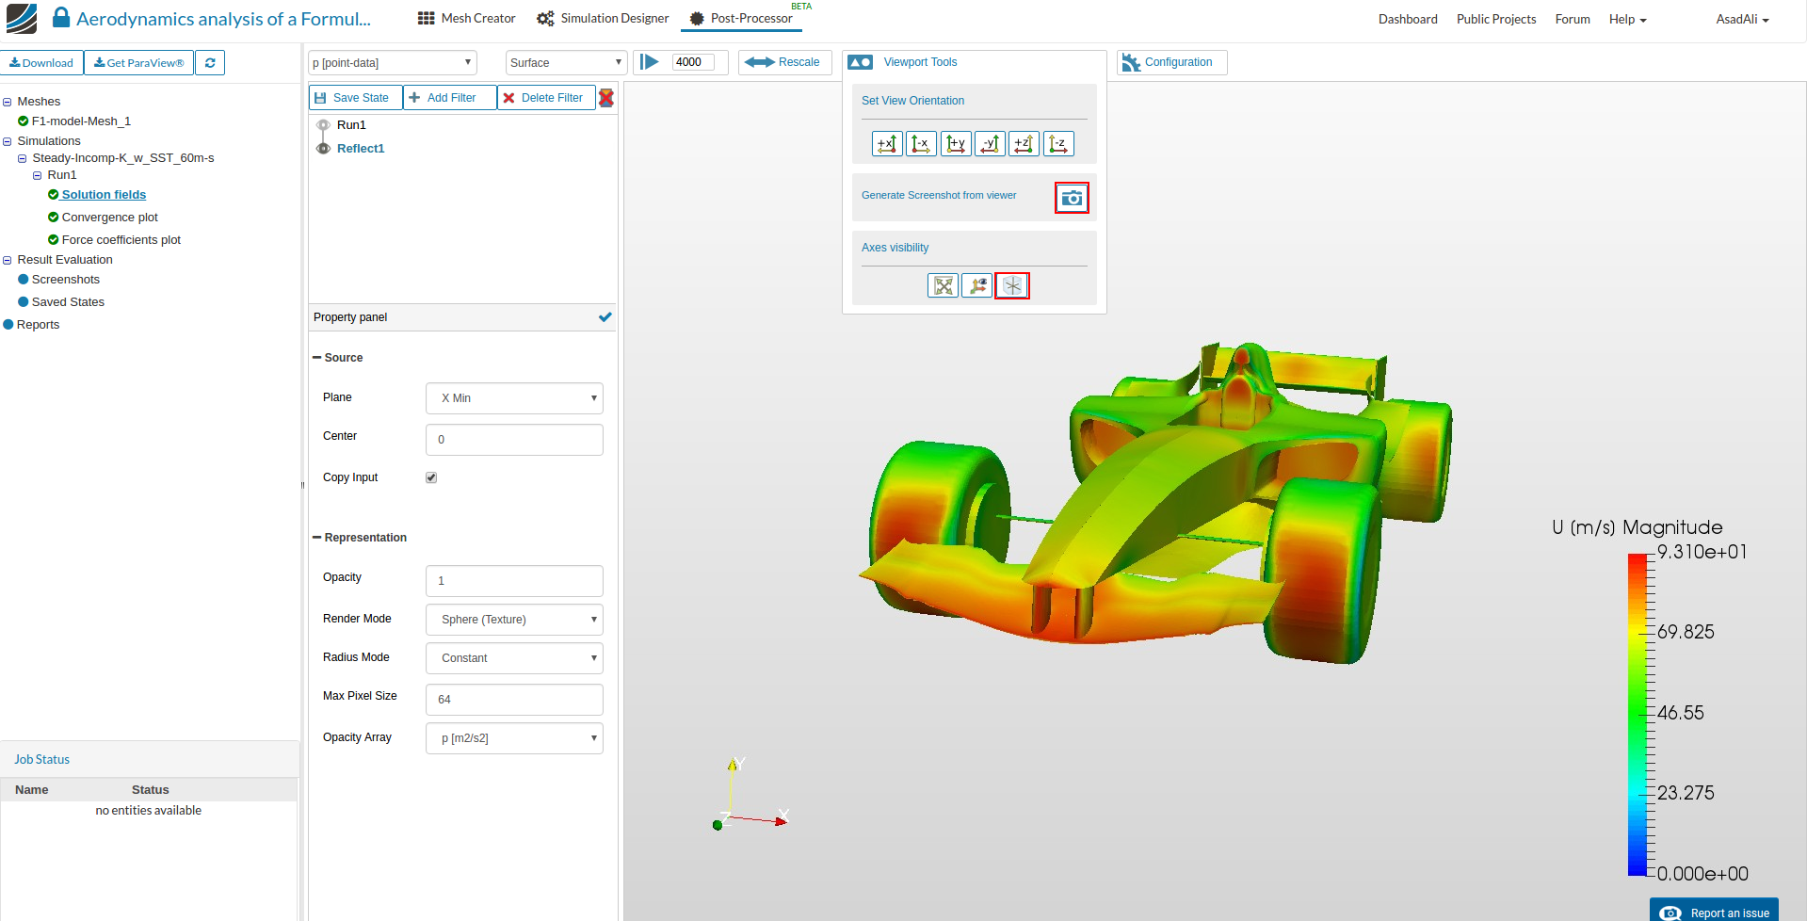Set view orientation to +X

point(887,144)
